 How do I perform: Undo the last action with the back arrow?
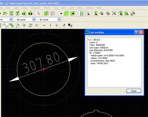point(47,13)
